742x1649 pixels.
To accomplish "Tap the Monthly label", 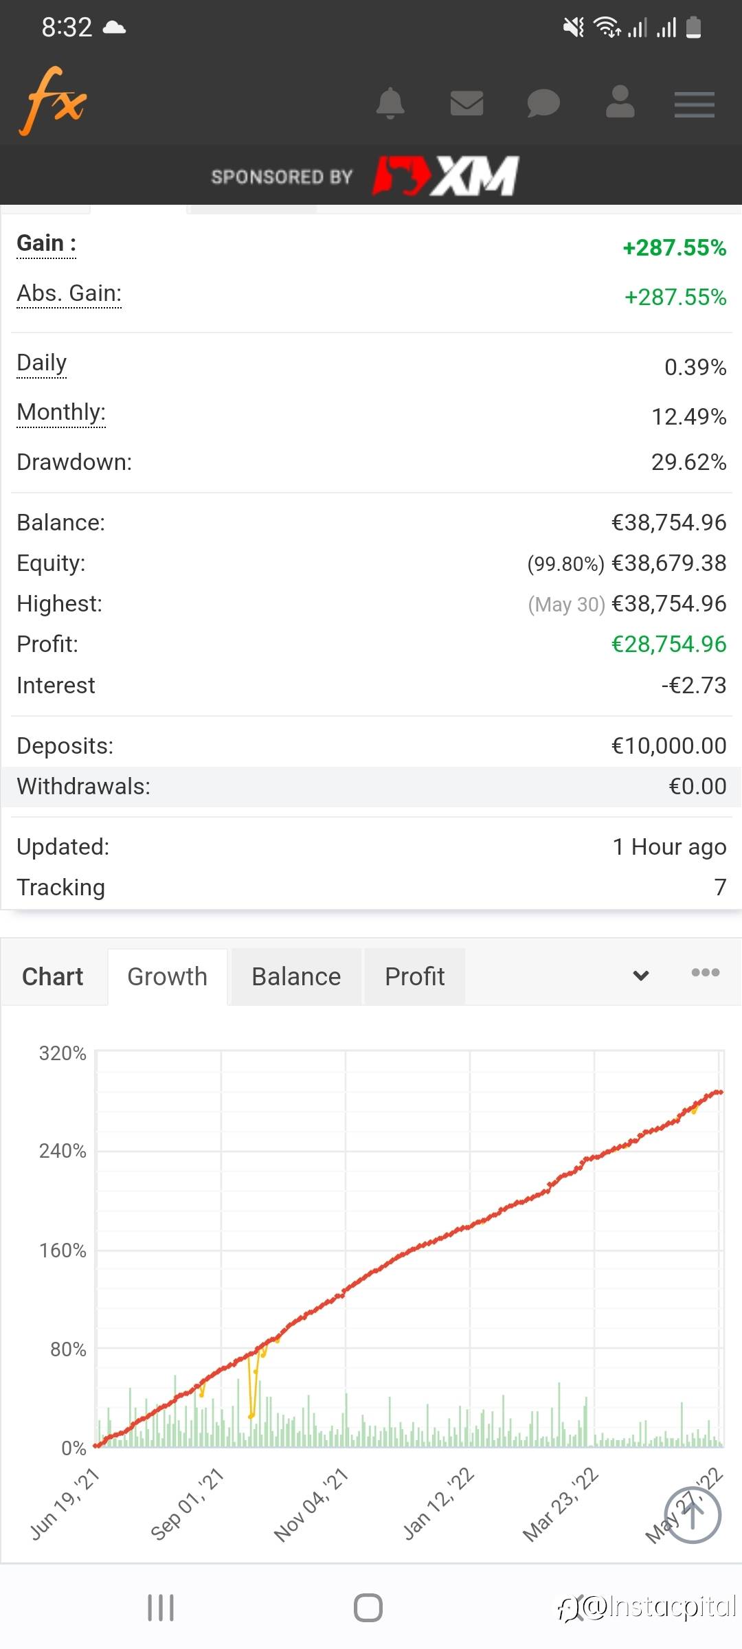I will [61, 412].
